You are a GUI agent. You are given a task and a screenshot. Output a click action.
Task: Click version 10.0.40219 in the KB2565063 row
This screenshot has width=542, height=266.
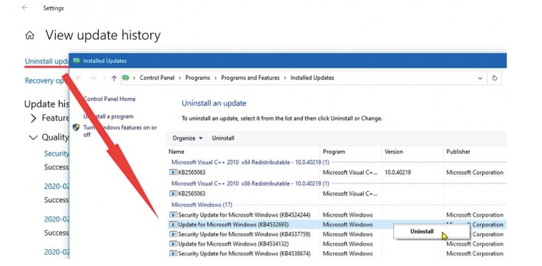pos(398,172)
